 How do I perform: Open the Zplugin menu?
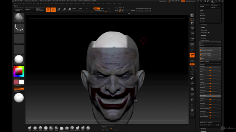coord(115,4)
